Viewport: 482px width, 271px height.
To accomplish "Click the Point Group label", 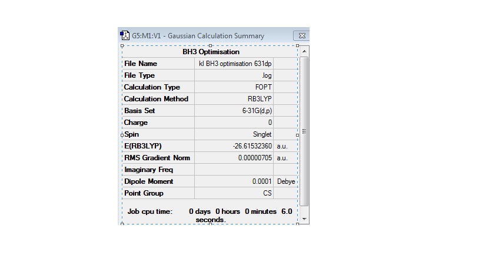I will pyautogui.click(x=144, y=193).
